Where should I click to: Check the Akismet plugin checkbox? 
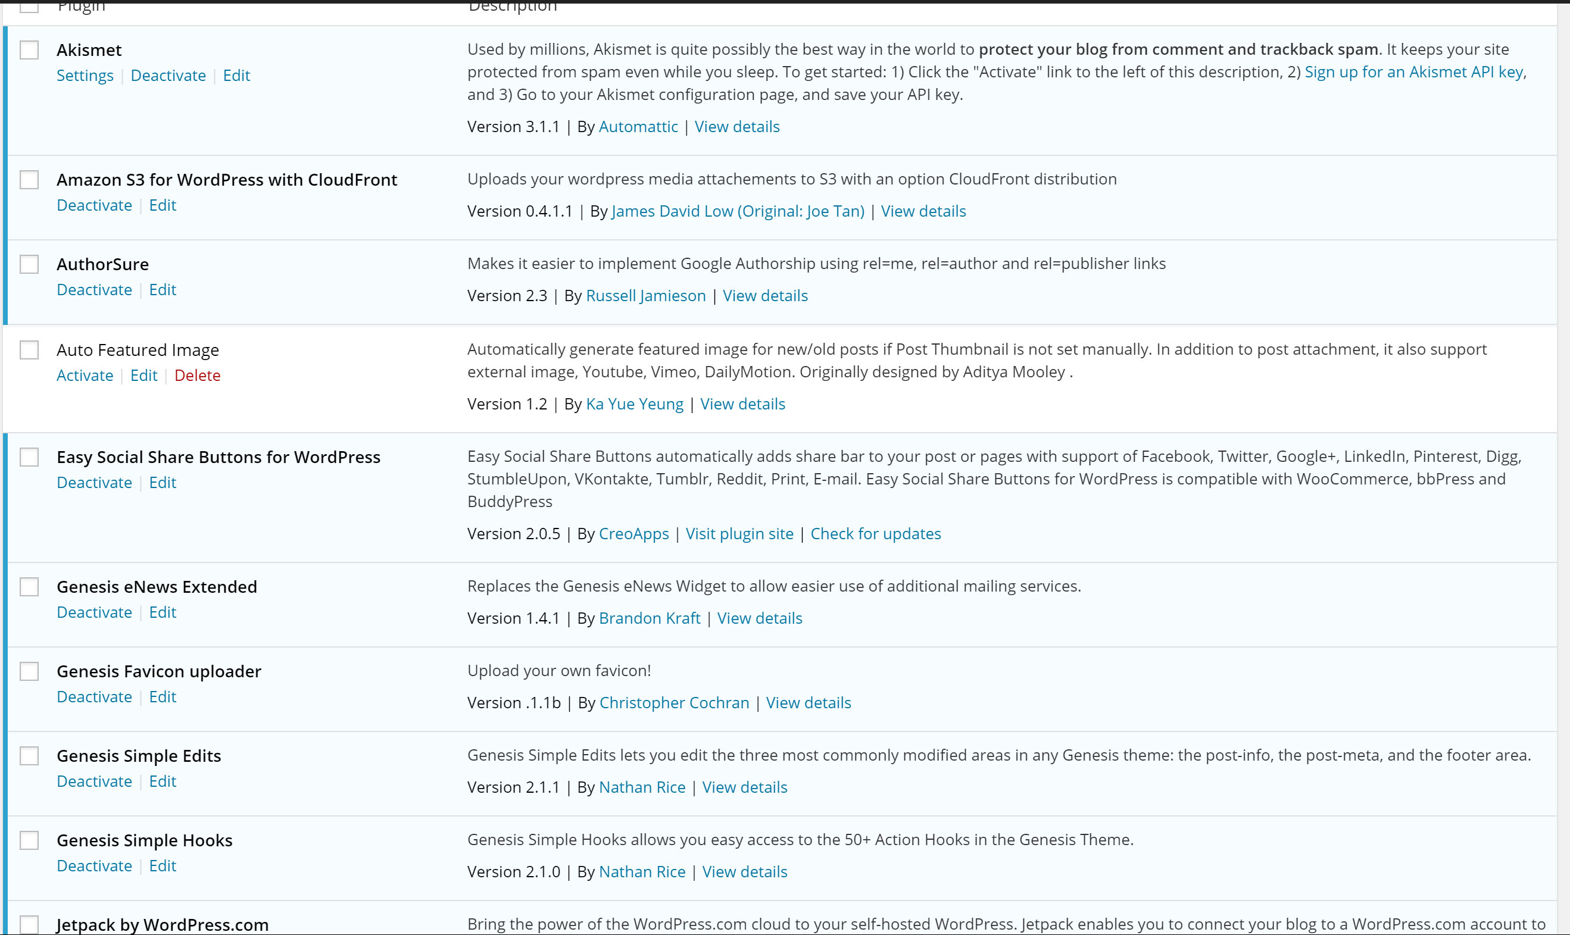[29, 50]
